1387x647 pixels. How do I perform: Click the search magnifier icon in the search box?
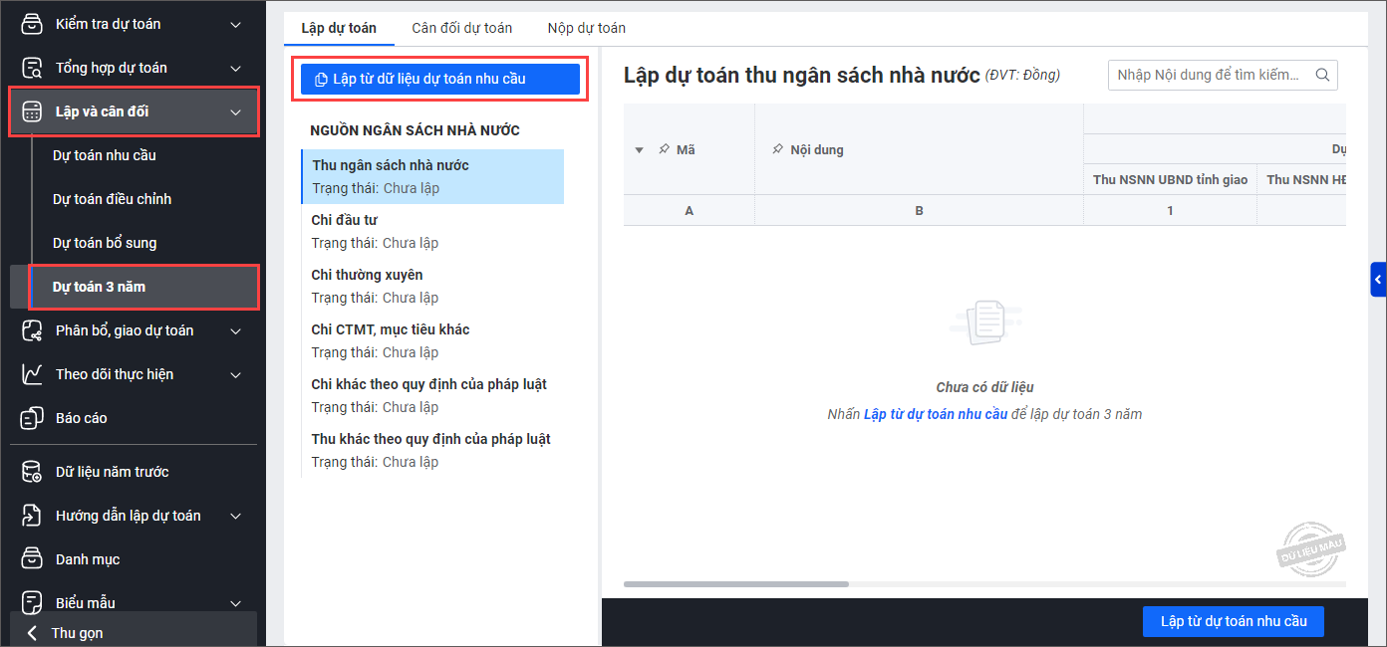[1322, 75]
